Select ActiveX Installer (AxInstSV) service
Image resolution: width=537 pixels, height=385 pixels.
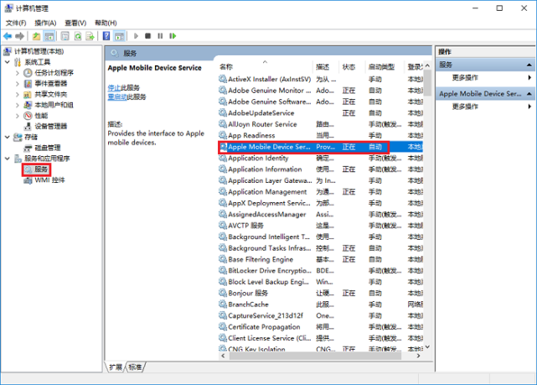click(x=321, y=79)
